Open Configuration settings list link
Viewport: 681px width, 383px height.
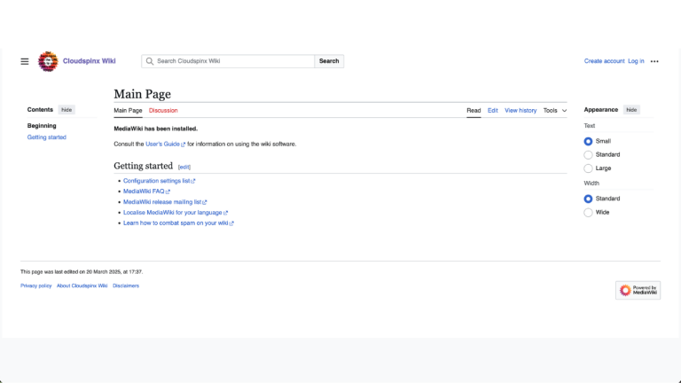pos(156,181)
